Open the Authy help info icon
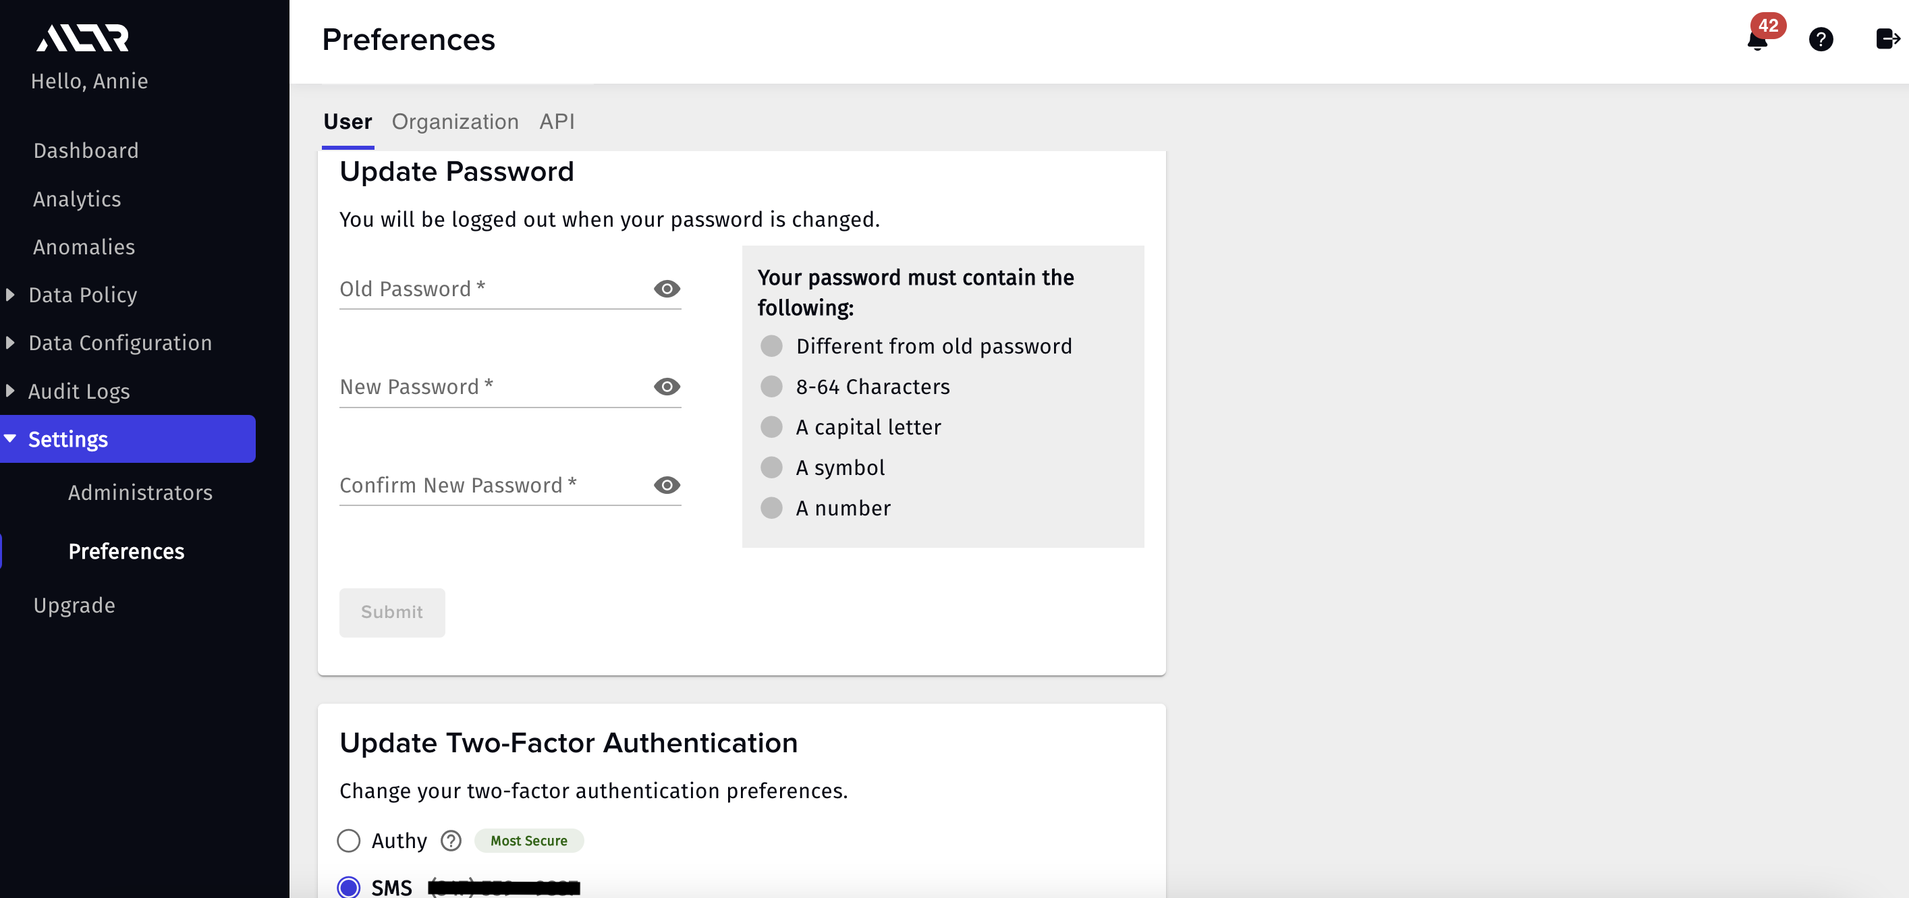Viewport: 1909px width, 898px height. (x=451, y=840)
